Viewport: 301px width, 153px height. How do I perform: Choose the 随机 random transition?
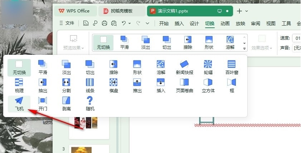point(90,104)
